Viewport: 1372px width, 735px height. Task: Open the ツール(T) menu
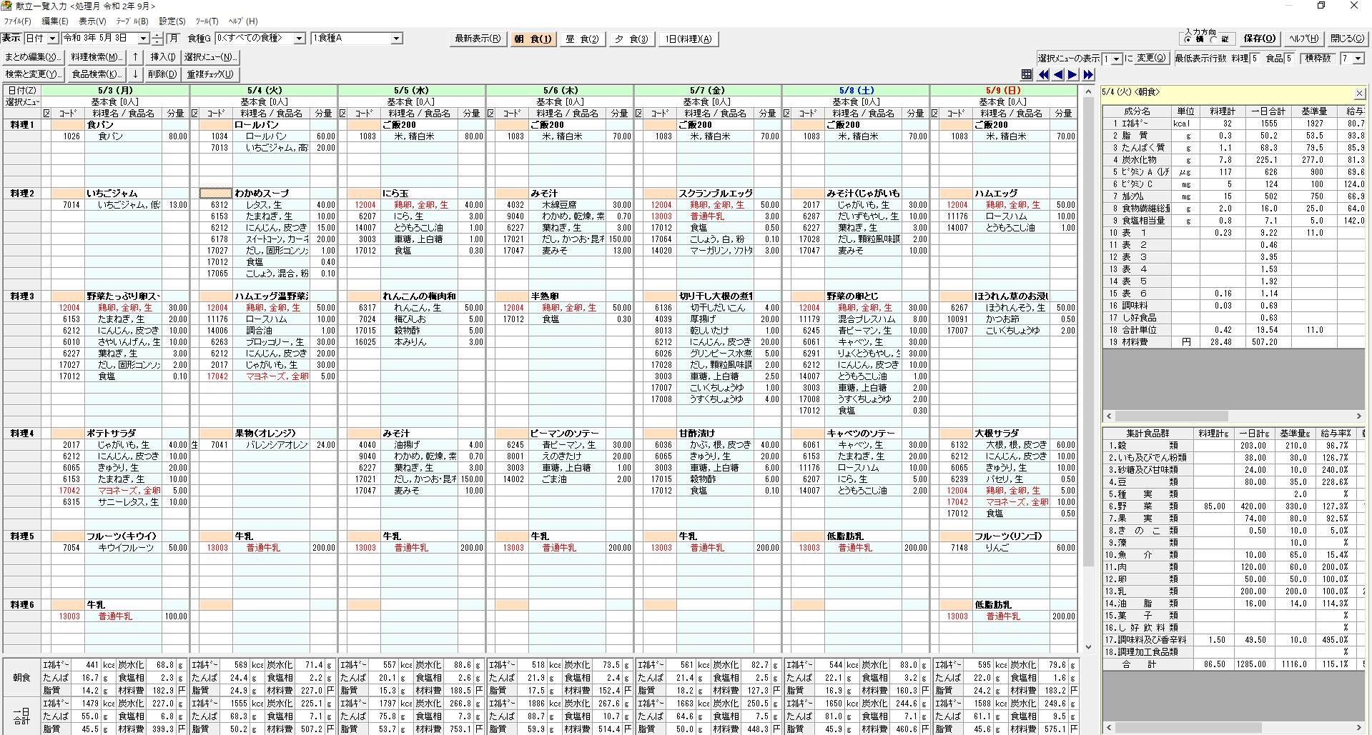(x=207, y=21)
